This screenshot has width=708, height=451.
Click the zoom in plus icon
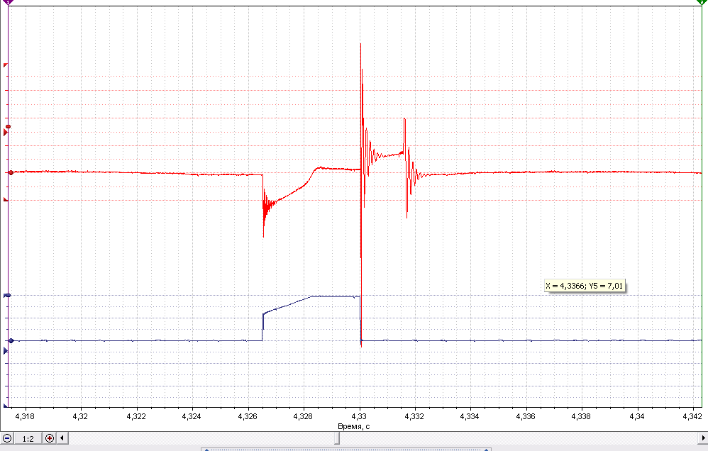(x=49, y=438)
